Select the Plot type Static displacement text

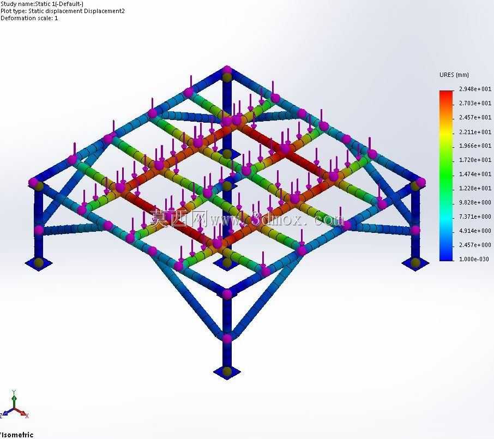pyautogui.click(x=62, y=11)
